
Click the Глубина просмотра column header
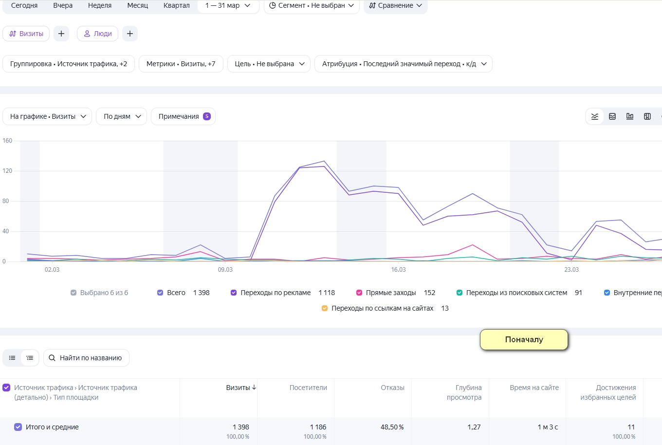tap(464, 392)
